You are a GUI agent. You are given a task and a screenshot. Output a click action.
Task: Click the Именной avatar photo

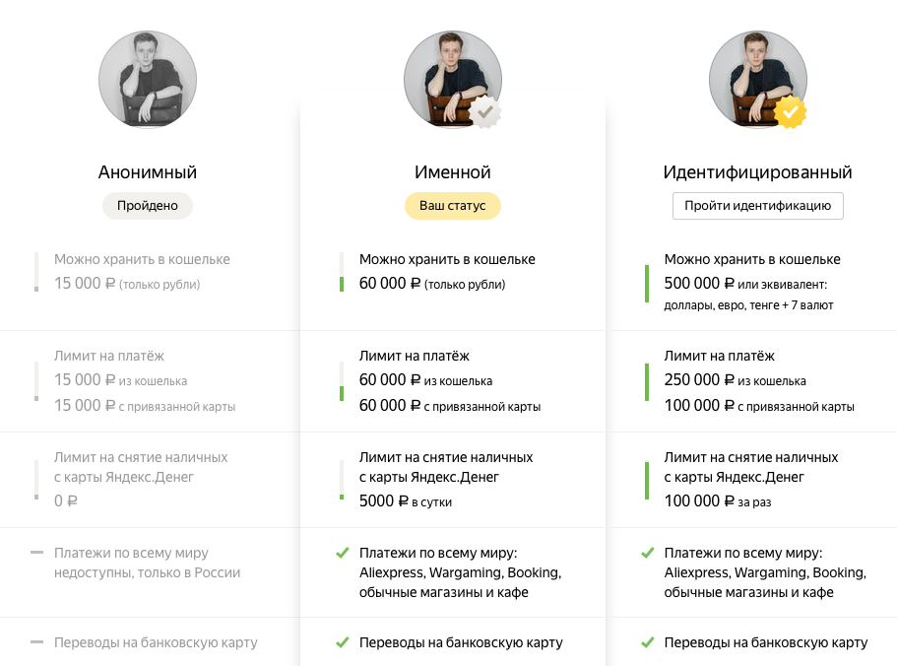[x=448, y=74]
